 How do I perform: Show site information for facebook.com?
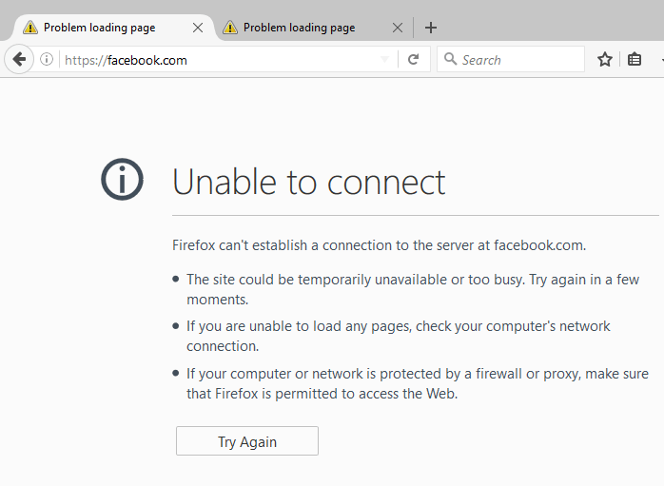click(x=47, y=59)
